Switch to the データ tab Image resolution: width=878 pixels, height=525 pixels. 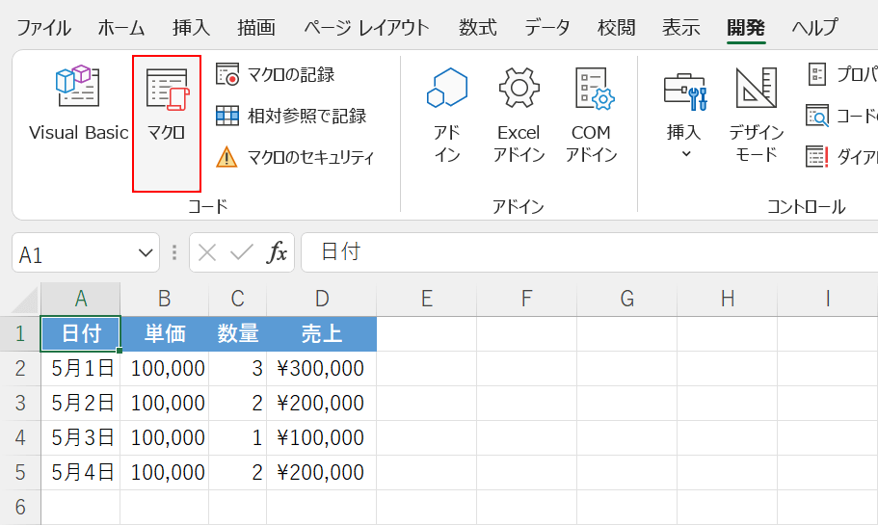(546, 27)
